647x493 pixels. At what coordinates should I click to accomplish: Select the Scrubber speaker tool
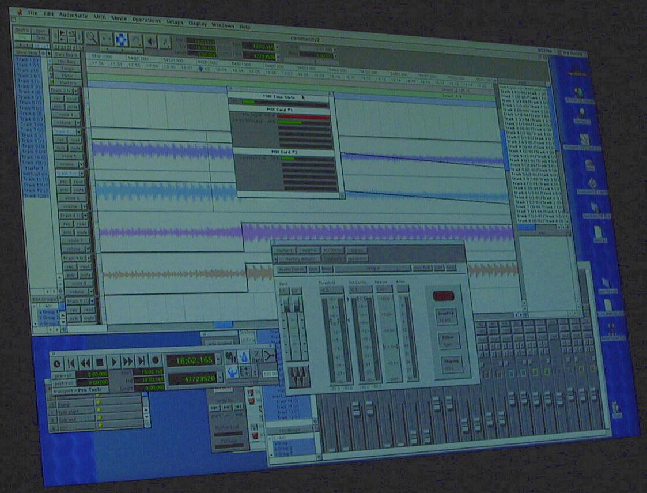150,41
